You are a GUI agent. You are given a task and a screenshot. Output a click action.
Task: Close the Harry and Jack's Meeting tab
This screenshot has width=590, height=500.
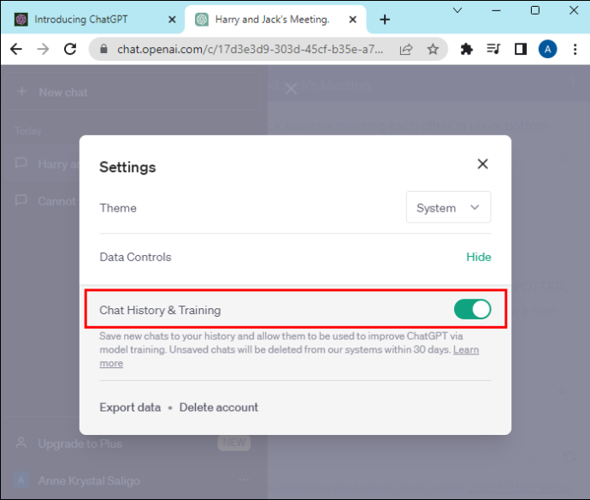point(352,20)
